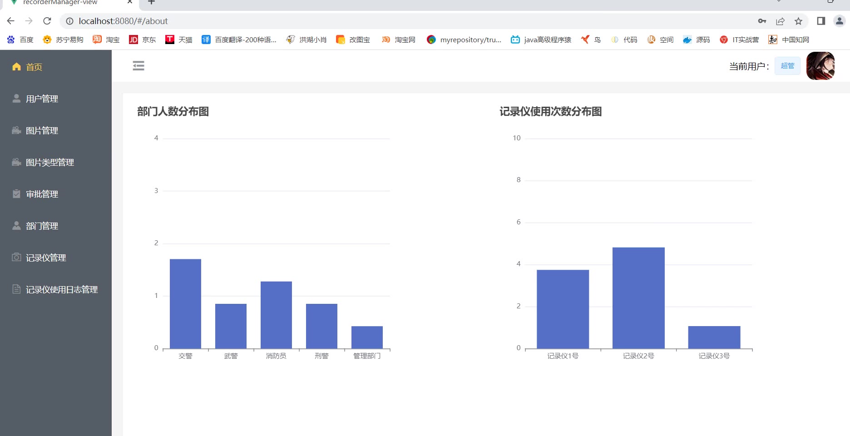
Task: Open the 改图宝 bookmark
Action: click(353, 40)
